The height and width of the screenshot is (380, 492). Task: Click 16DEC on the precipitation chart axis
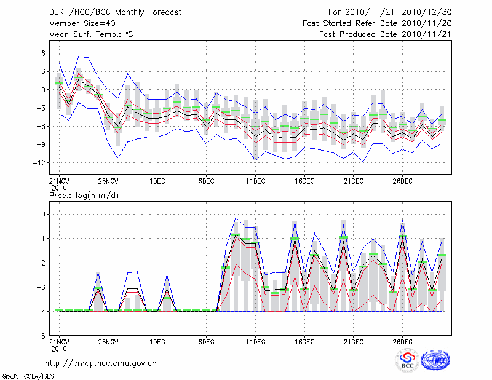pyautogui.click(x=304, y=342)
